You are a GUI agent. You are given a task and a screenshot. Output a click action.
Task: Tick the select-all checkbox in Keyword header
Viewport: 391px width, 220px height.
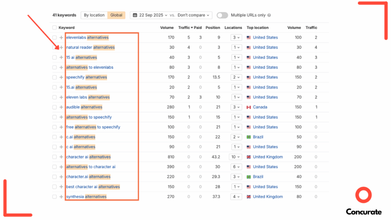[x=54, y=27]
